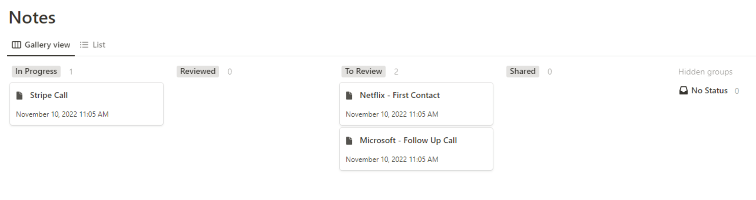Switch to the List tab
The height and width of the screenshot is (200, 756).
pos(92,45)
